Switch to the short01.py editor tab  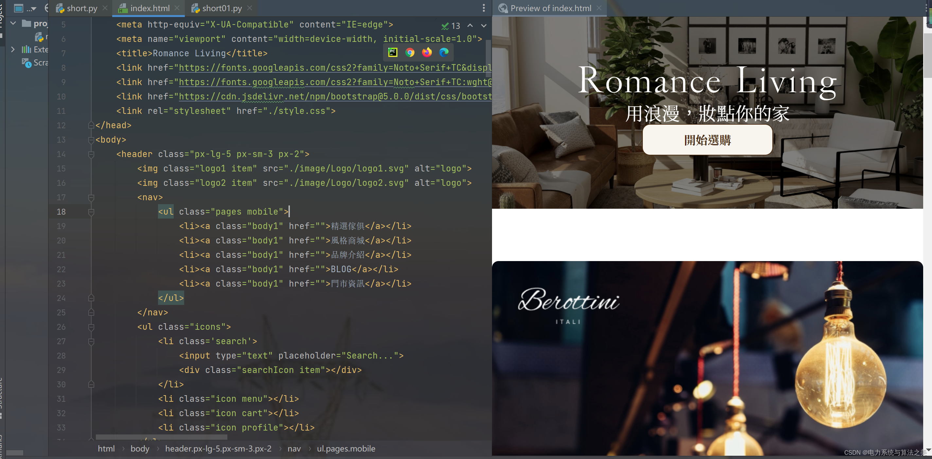click(x=221, y=8)
